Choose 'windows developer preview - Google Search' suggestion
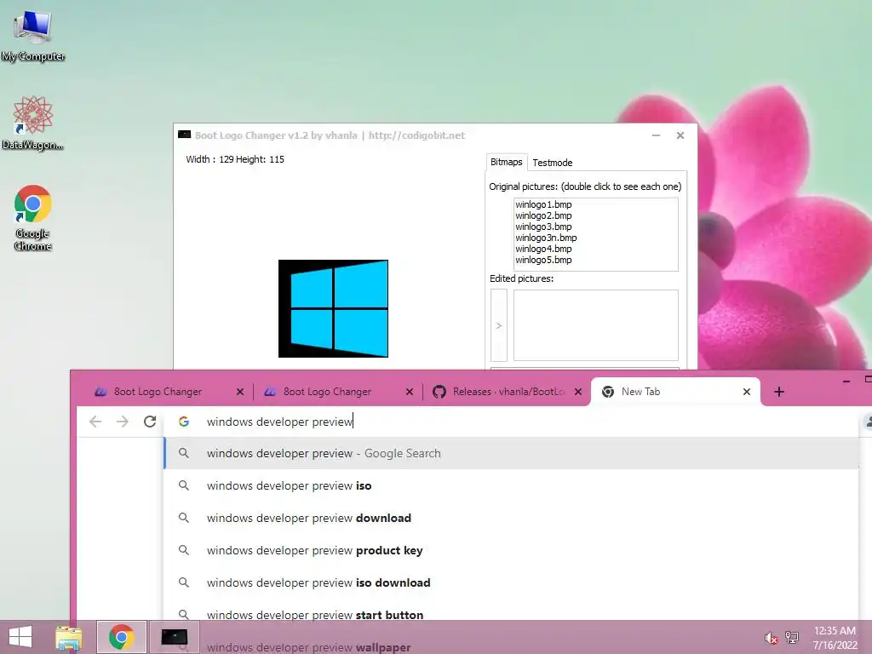This screenshot has height=654, width=872. tap(512, 453)
